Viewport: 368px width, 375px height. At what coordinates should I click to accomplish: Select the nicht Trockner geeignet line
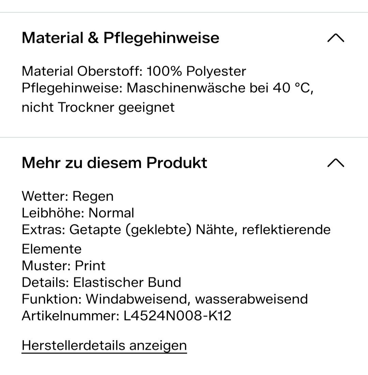click(98, 107)
